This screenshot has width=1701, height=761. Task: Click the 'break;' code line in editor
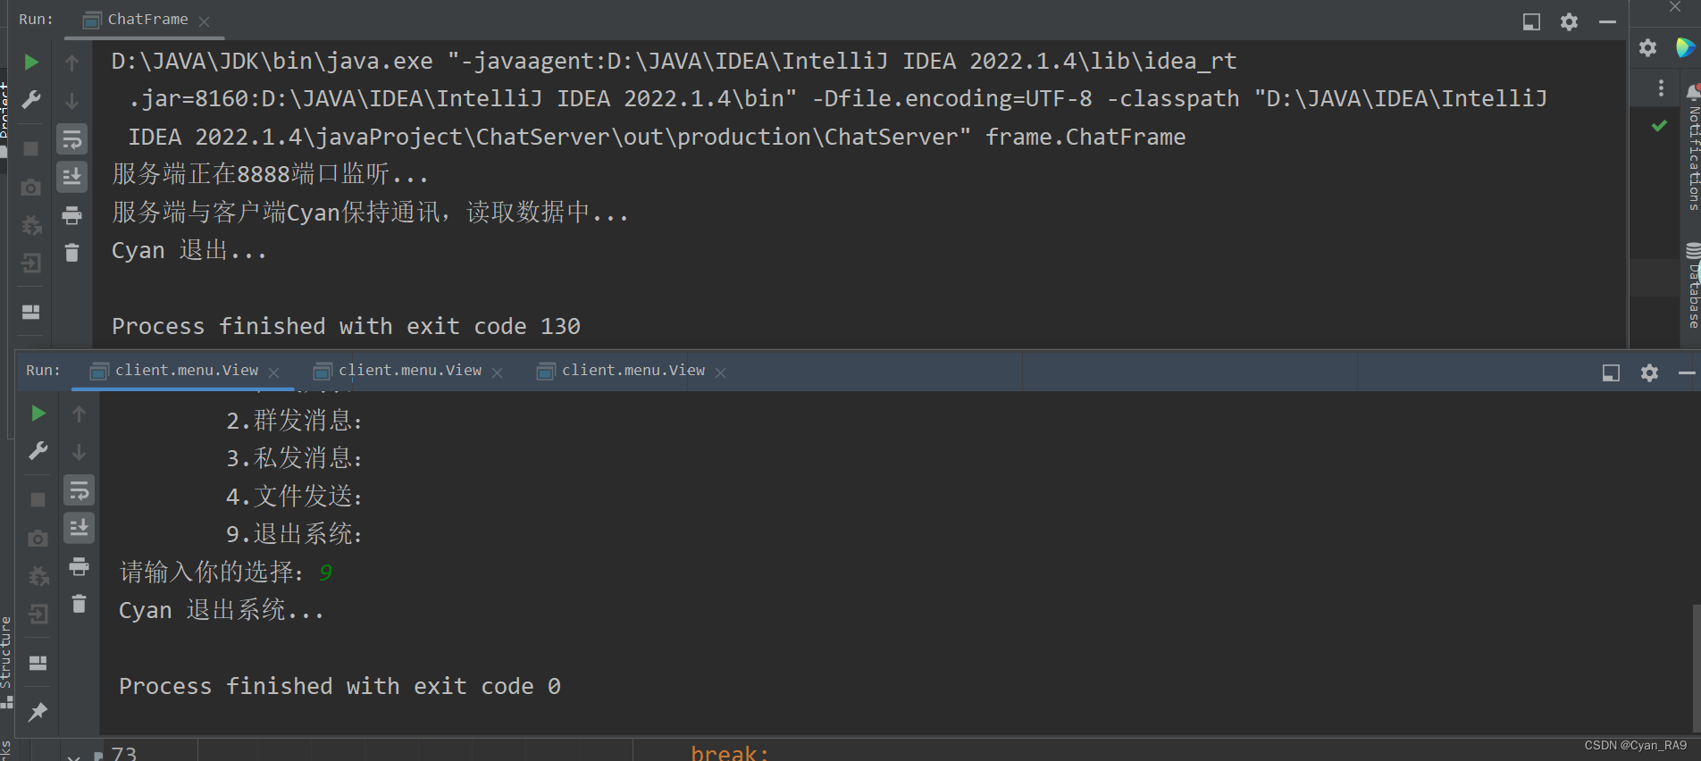point(729,753)
